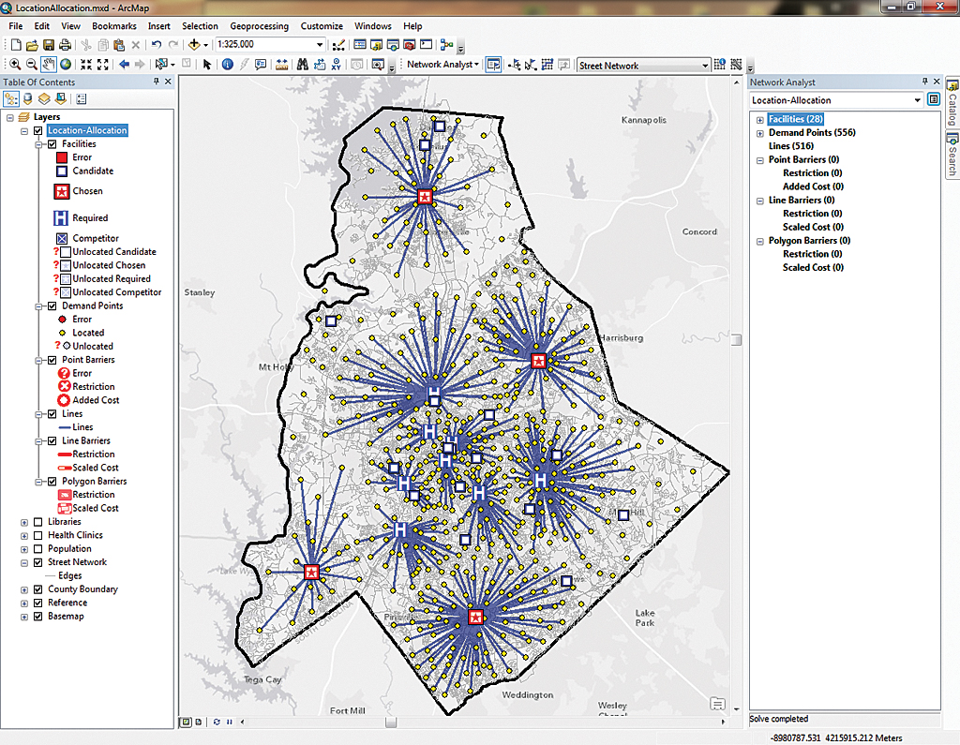This screenshot has width=960, height=745.
Task: Open the Geoprocessing menu
Action: point(259,26)
